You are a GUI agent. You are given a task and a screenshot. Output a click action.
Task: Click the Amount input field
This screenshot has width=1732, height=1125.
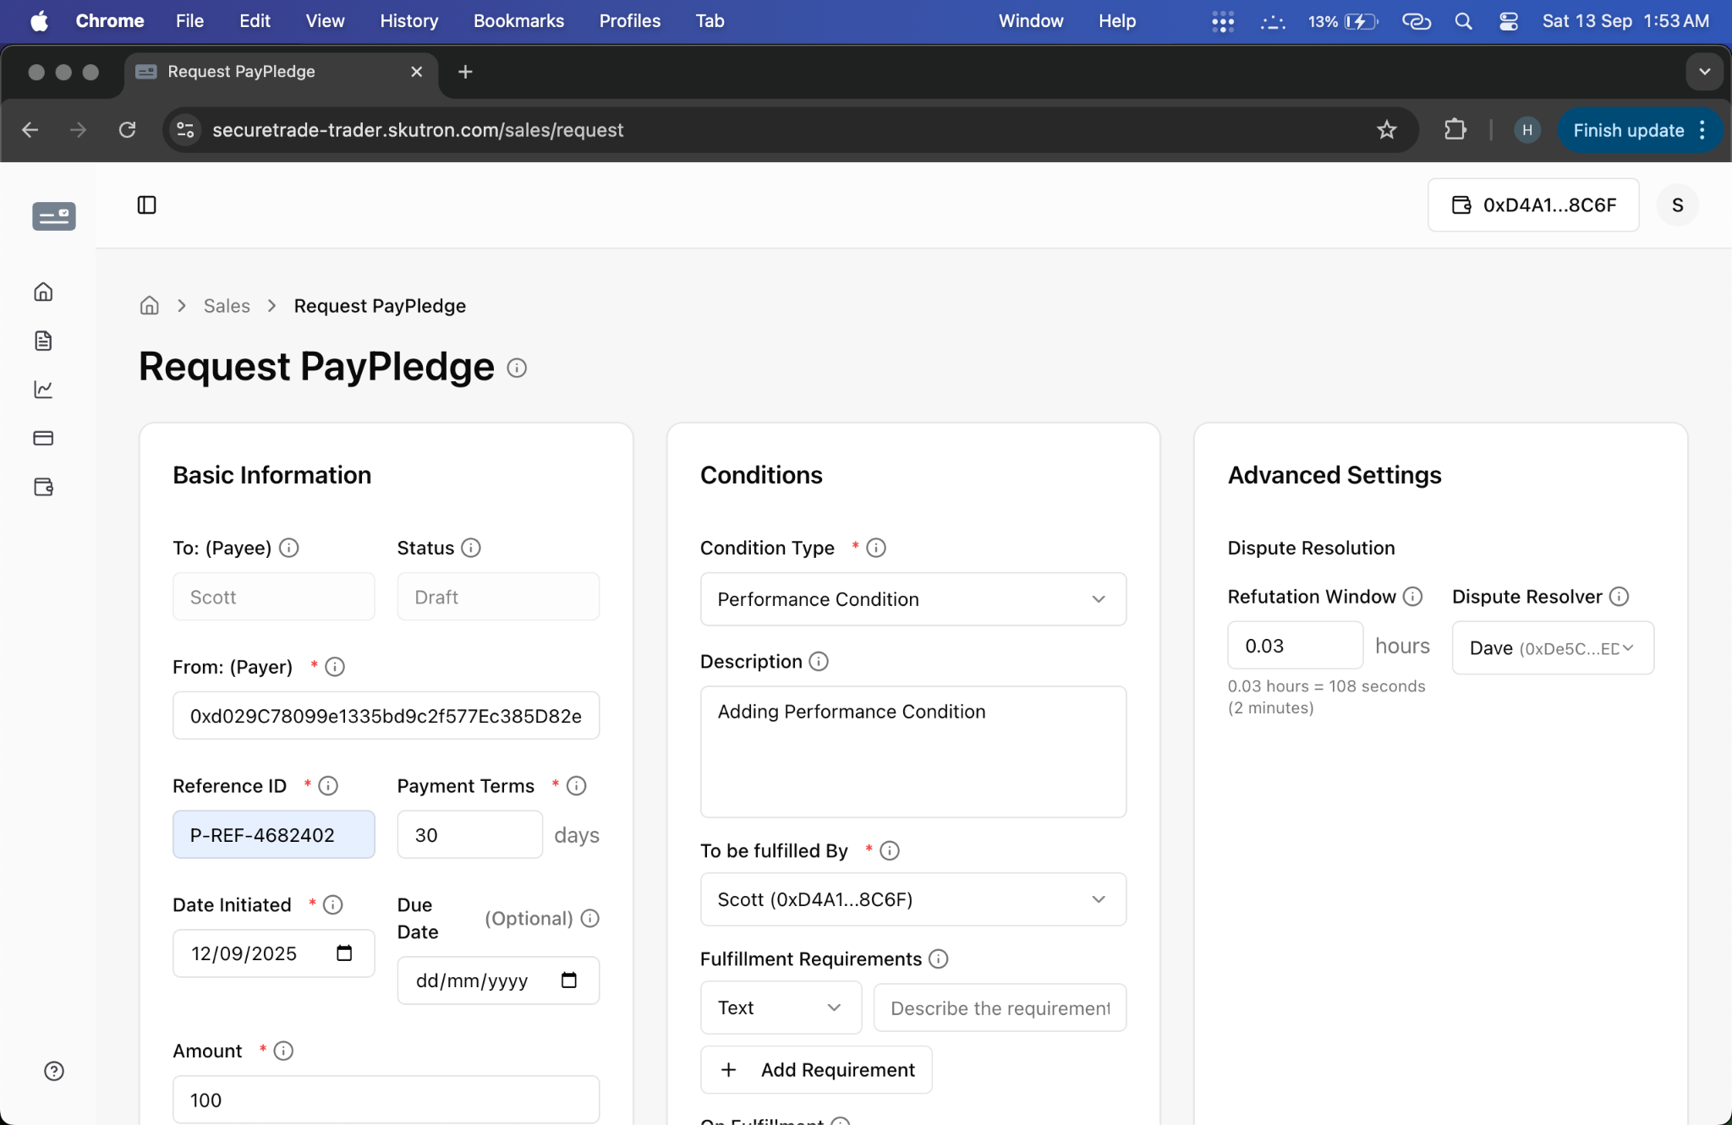click(x=386, y=1100)
